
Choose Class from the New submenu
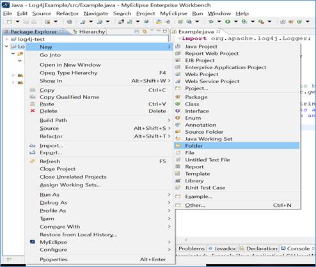click(x=237, y=104)
